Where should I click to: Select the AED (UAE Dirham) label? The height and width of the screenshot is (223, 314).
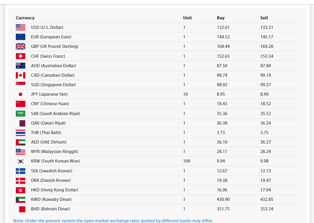coord(49,142)
